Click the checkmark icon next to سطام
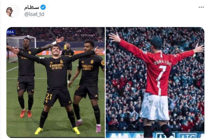This screenshot has width=208, height=139. [43, 7]
